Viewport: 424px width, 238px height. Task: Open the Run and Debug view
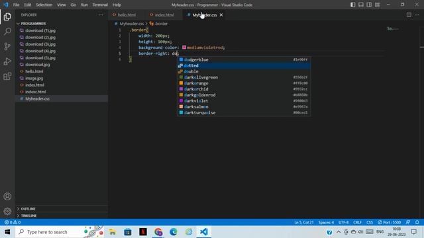coord(7,61)
